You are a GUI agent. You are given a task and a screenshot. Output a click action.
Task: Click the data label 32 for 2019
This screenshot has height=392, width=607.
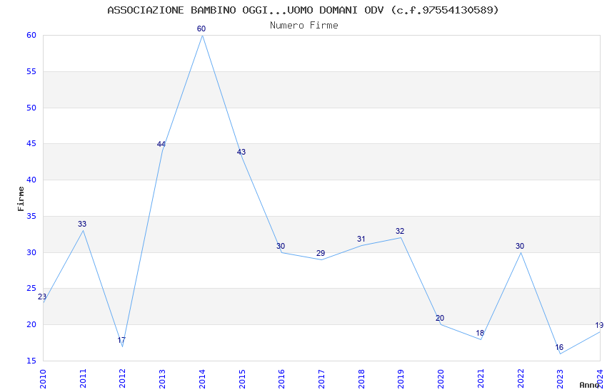[x=400, y=231]
